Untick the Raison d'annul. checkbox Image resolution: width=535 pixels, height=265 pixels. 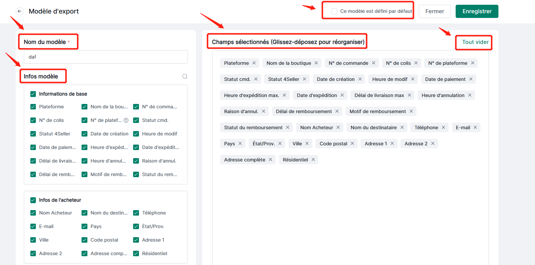click(x=136, y=161)
